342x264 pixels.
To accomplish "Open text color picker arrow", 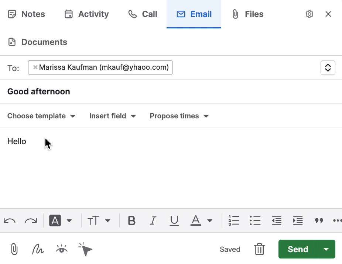I will tap(210, 221).
